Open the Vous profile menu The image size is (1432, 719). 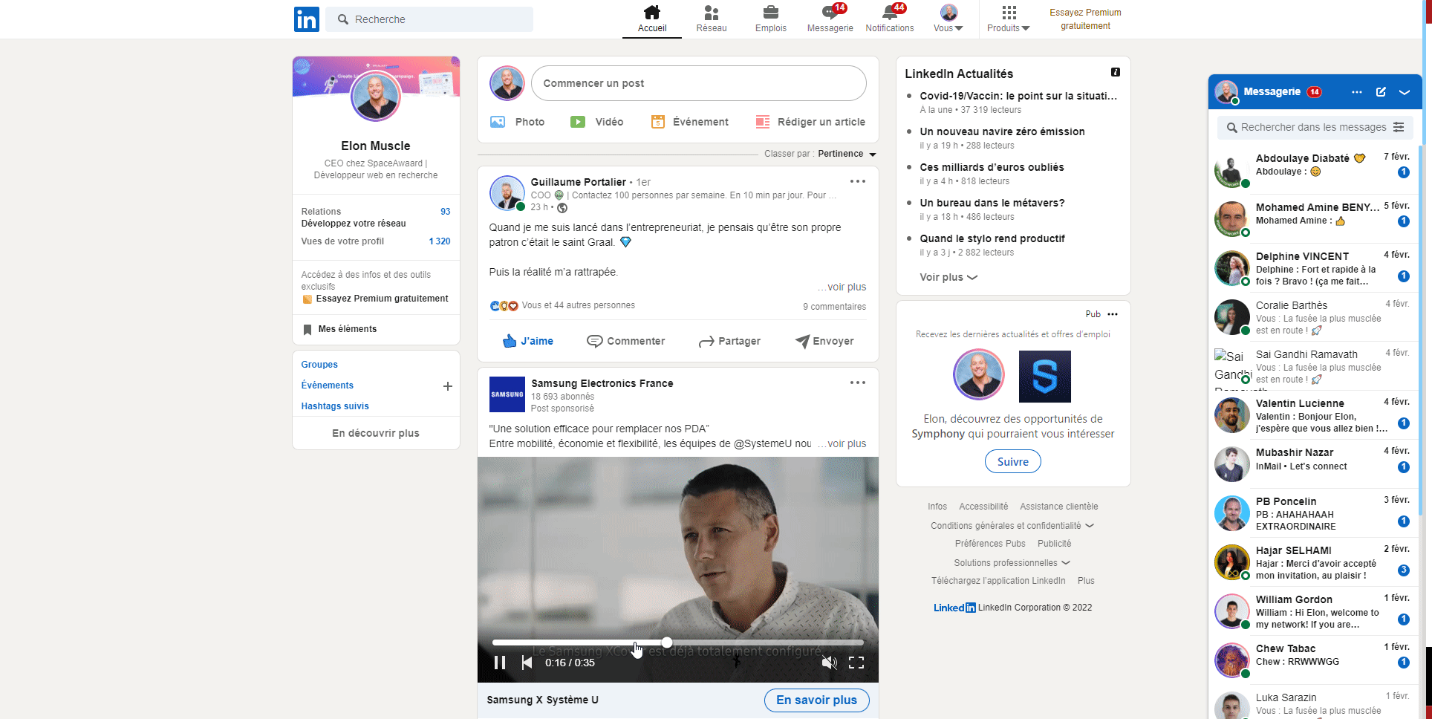[948, 19]
